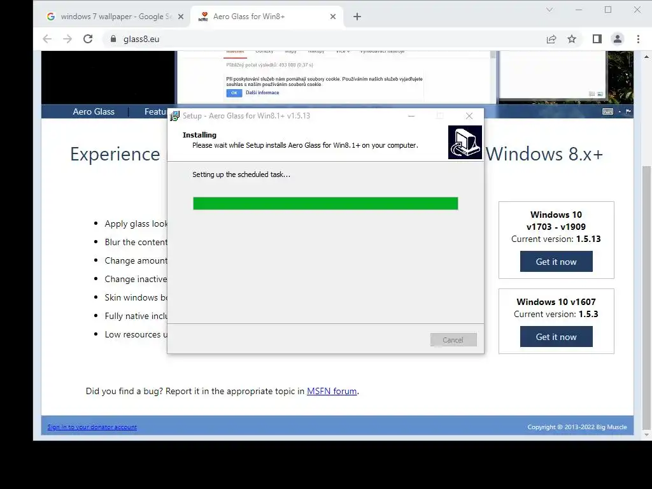Screen dimensions: 652x489
Task: View site info via the lock icon
Action: click(113, 39)
